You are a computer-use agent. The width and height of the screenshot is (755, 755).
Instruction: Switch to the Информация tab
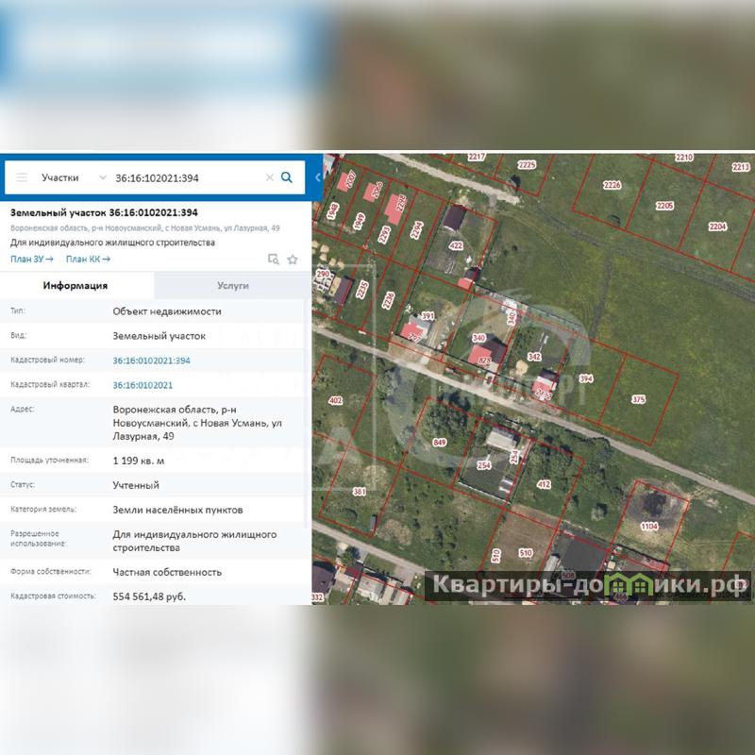(76, 285)
